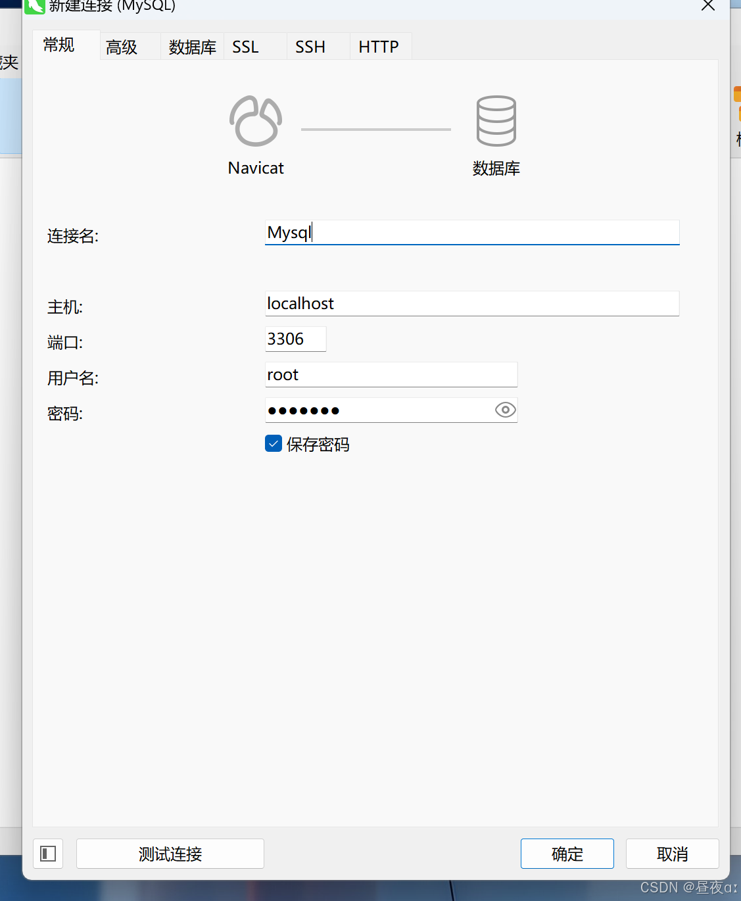Click the 用户名 field containing root
This screenshot has height=901, width=741.
[x=391, y=374]
